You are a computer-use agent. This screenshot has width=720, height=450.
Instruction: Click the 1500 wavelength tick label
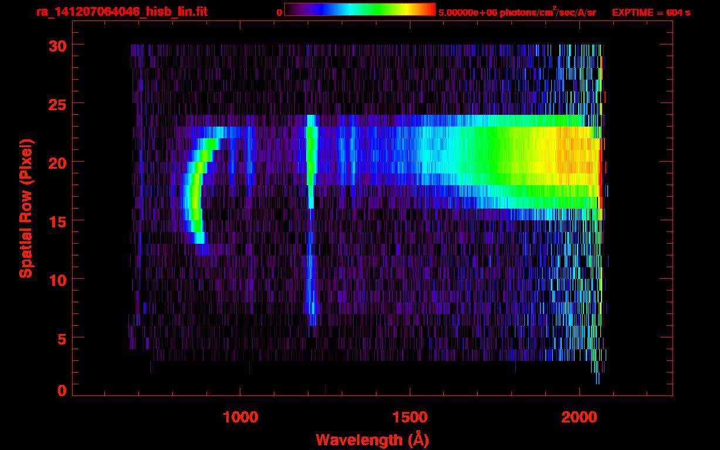(410, 418)
